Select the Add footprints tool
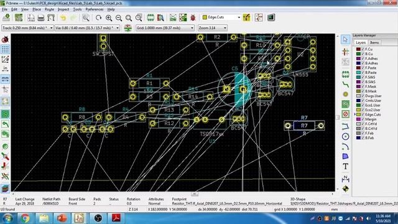Image resolution: width=398 pixels, height=224 pixels. click(x=345, y=75)
